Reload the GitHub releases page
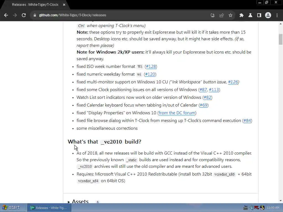The image size is (283, 212). pyautogui.click(x=24, y=15)
